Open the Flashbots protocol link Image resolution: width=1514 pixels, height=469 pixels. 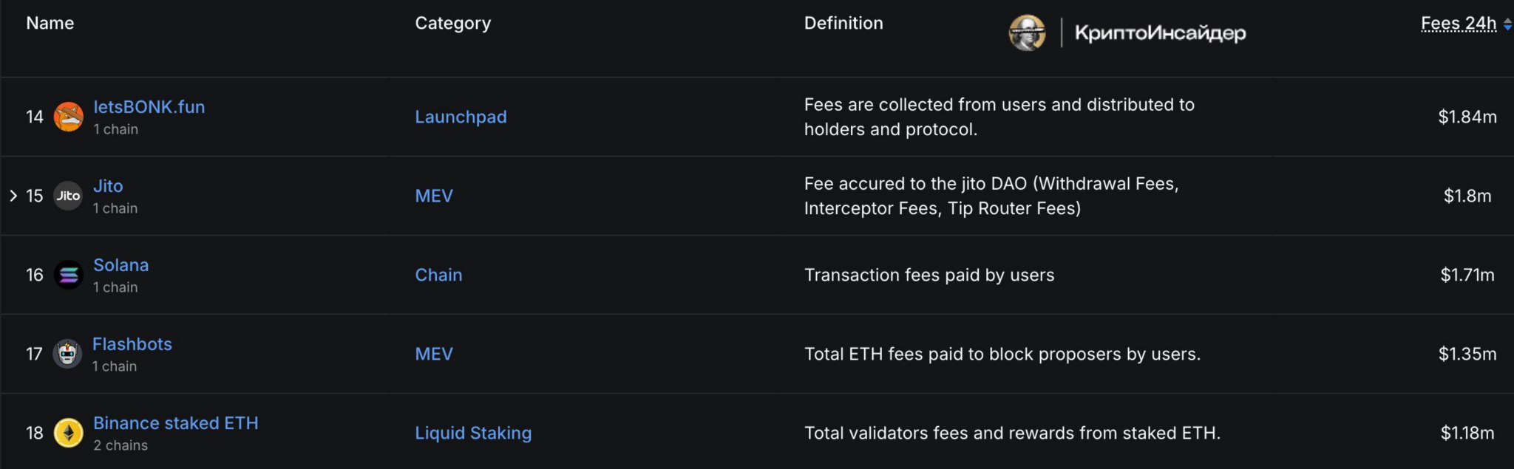pyautogui.click(x=132, y=344)
